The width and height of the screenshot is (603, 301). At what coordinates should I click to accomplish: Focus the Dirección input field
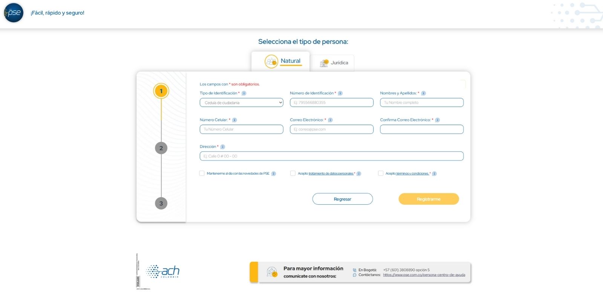coord(332,156)
